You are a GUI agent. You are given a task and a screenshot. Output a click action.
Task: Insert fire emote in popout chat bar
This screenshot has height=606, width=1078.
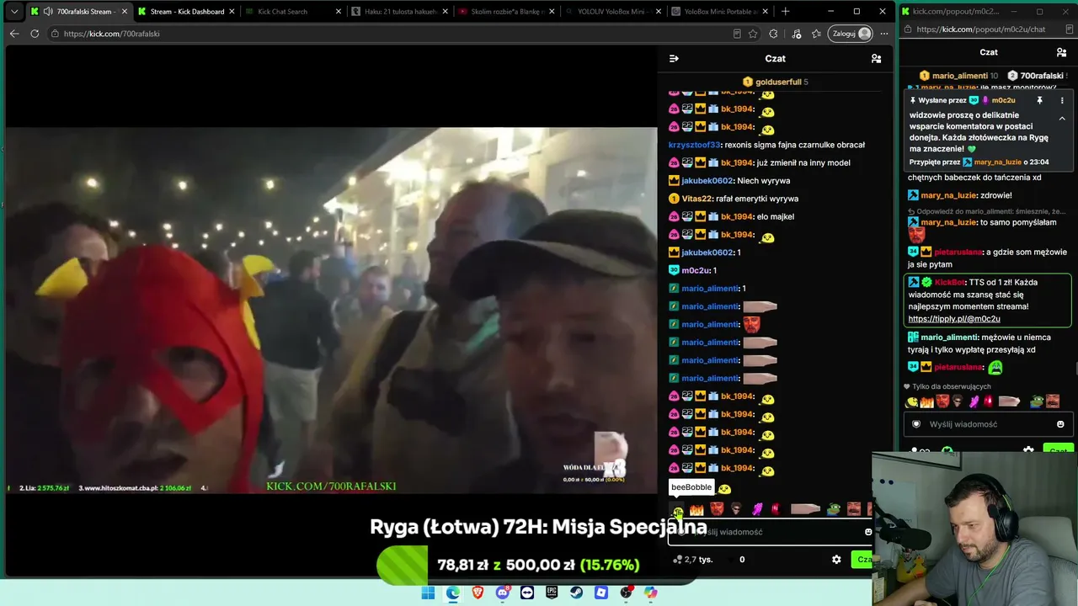tap(926, 401)
